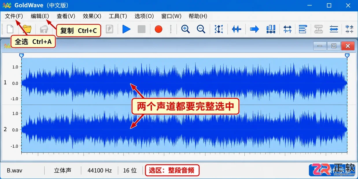Open the 效果(X) menu
The width and height of the screenshot is (358, 179).
click(92, 16)
